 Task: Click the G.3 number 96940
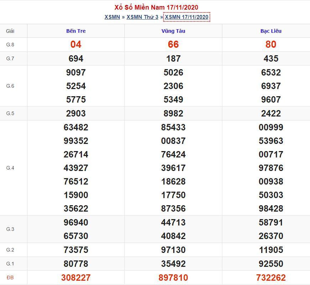tap(76, 223)
